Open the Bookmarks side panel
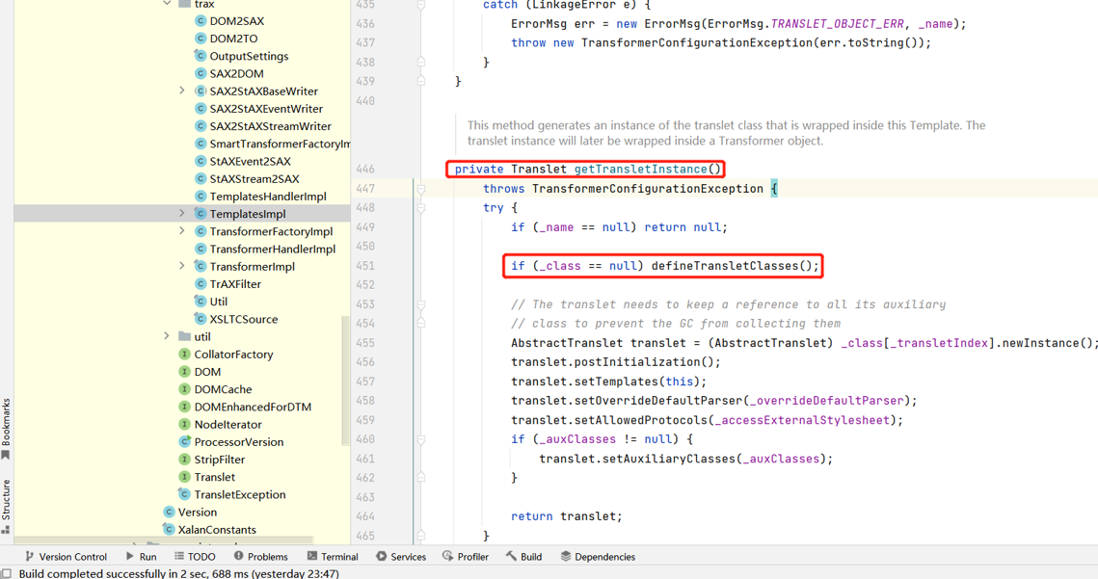The width and height of the screenshot is (1098, 579). pos(6,429)
